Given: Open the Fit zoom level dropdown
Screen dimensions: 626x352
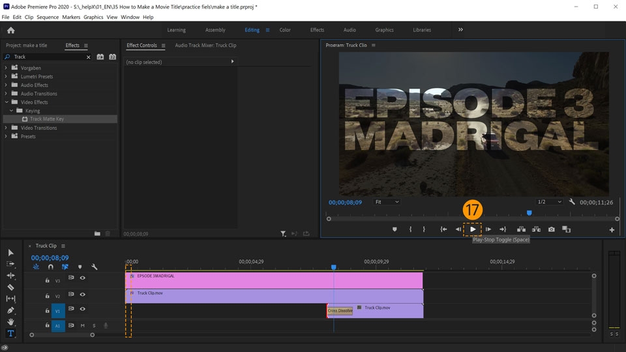Looking at the screenshot, I should [x=387, y=202].
